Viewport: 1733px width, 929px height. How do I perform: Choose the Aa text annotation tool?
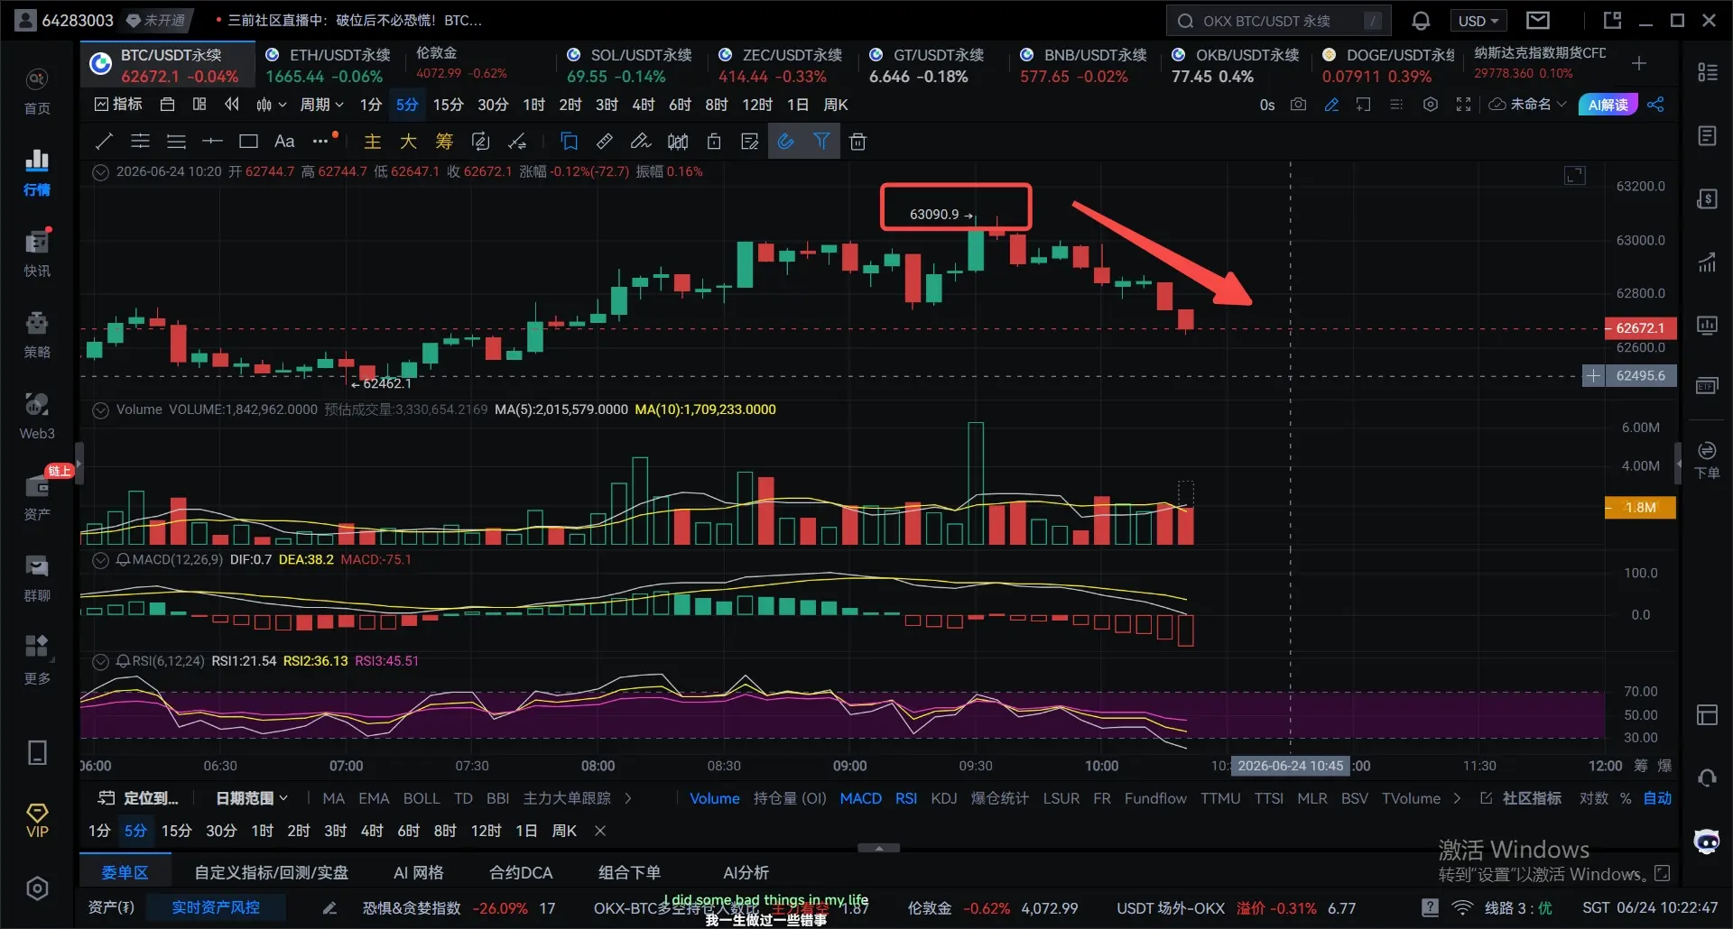pyautogui.click(x=284, y=141)
